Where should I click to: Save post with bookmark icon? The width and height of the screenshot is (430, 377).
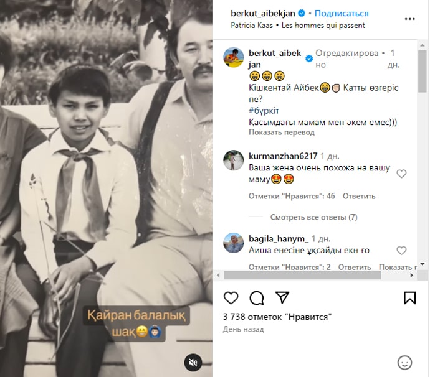[409, 297]
